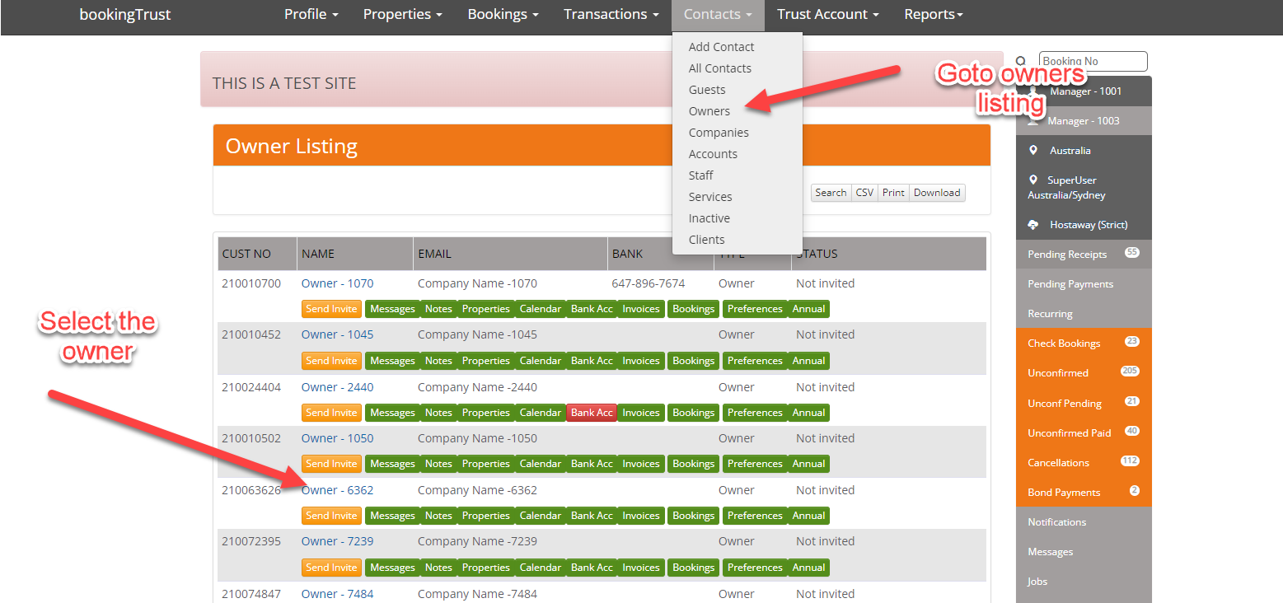Open the Transactions dropdown in navbar

click(x=611, y=15)
